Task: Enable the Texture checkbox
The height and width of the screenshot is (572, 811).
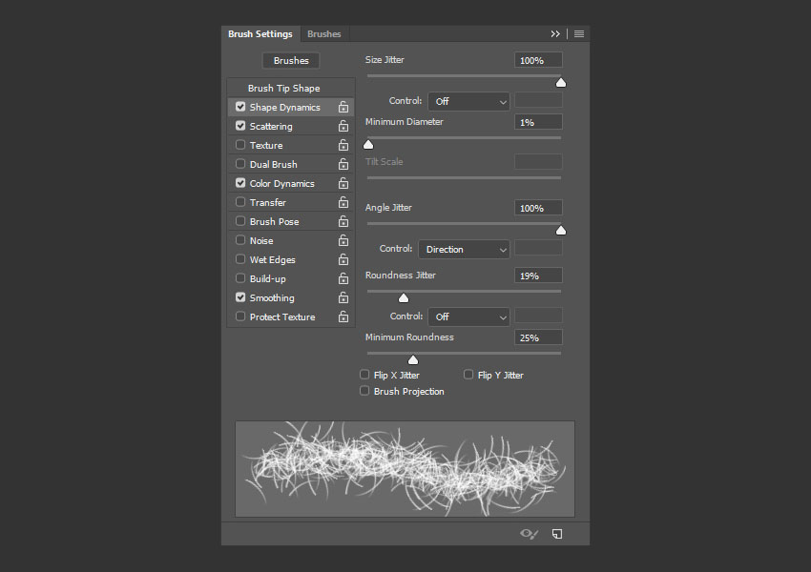Action: (240, 145)
